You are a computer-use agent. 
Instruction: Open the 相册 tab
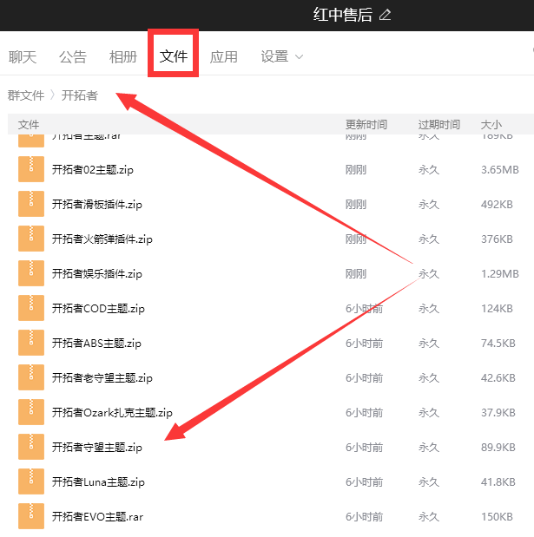123,56
